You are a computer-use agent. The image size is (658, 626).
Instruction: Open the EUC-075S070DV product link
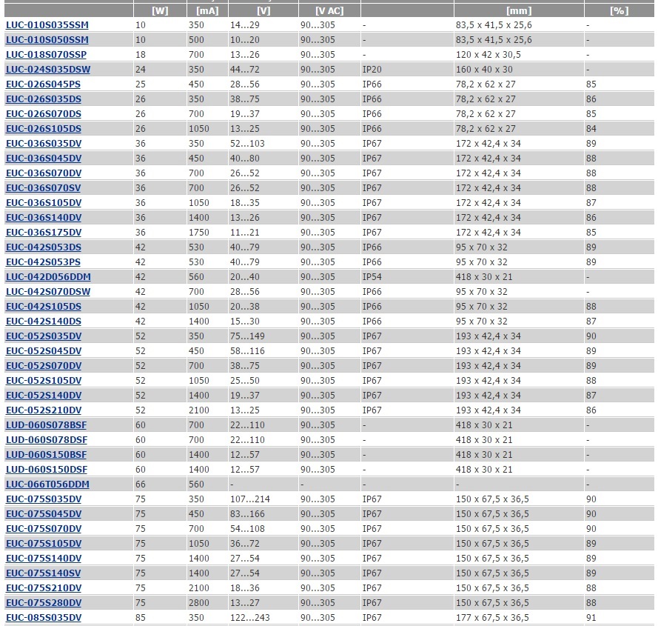[x=44, y=528]
